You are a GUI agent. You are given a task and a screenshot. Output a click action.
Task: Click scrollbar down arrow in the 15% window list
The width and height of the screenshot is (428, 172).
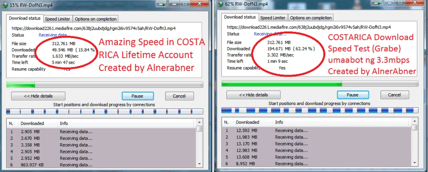click(x=199, y=164)
